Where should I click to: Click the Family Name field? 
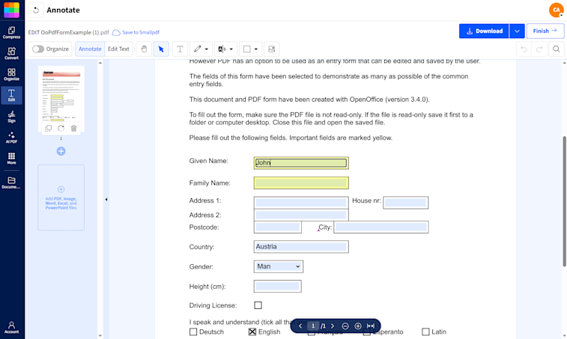tap(301, 183)
